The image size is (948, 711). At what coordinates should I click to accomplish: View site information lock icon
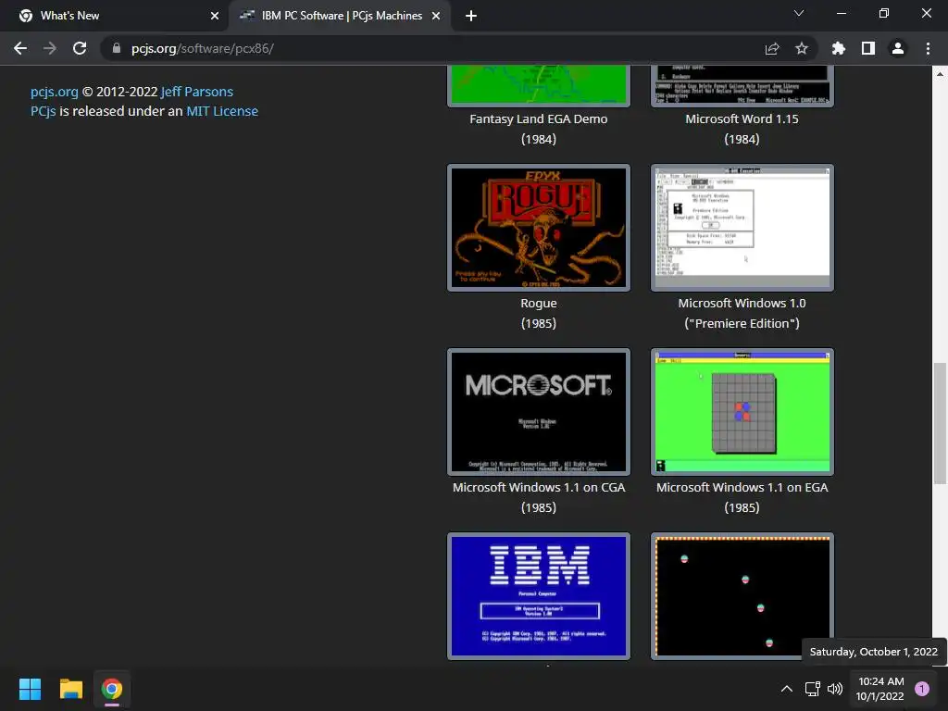117,48
